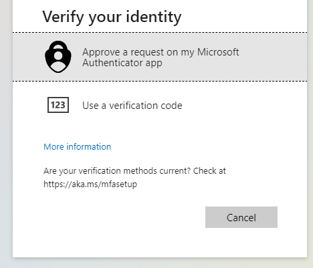Click the Verify your identity heading

[112, 17]
